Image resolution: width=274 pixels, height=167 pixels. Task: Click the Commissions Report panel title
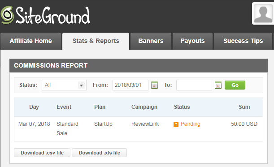coord(51,65)
